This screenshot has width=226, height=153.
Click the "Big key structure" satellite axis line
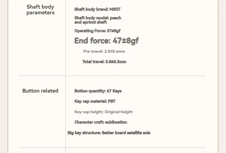pyautogui.click(x=109, y=133)
